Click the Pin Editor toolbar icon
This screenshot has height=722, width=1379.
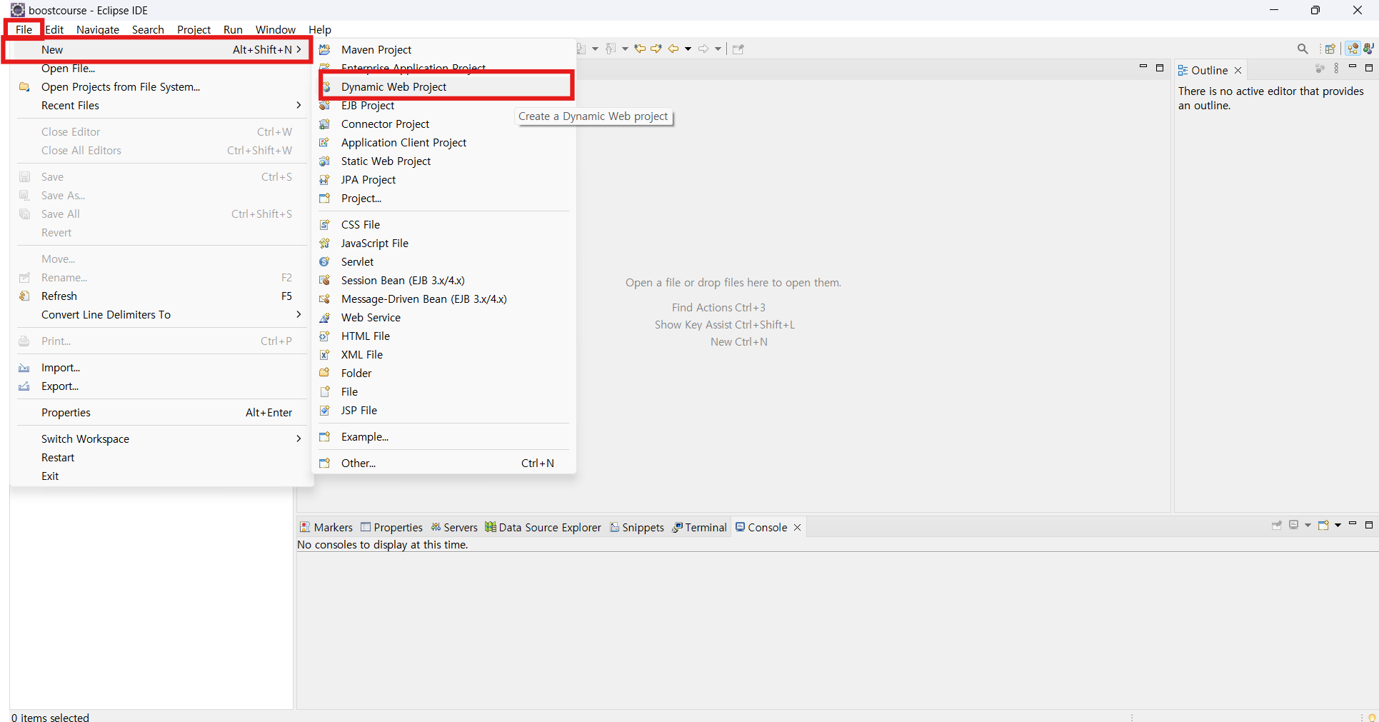tap(738, 49)
